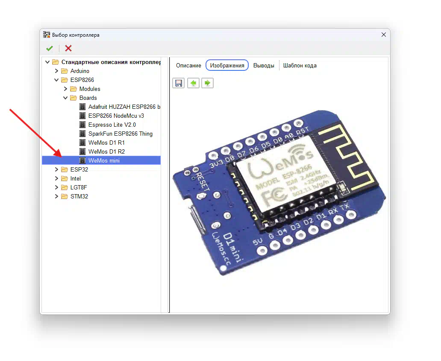Show previous image with green left arrow

click(x=193, y=83)
